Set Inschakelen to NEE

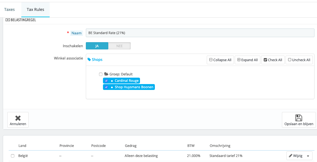click(119, 46)
